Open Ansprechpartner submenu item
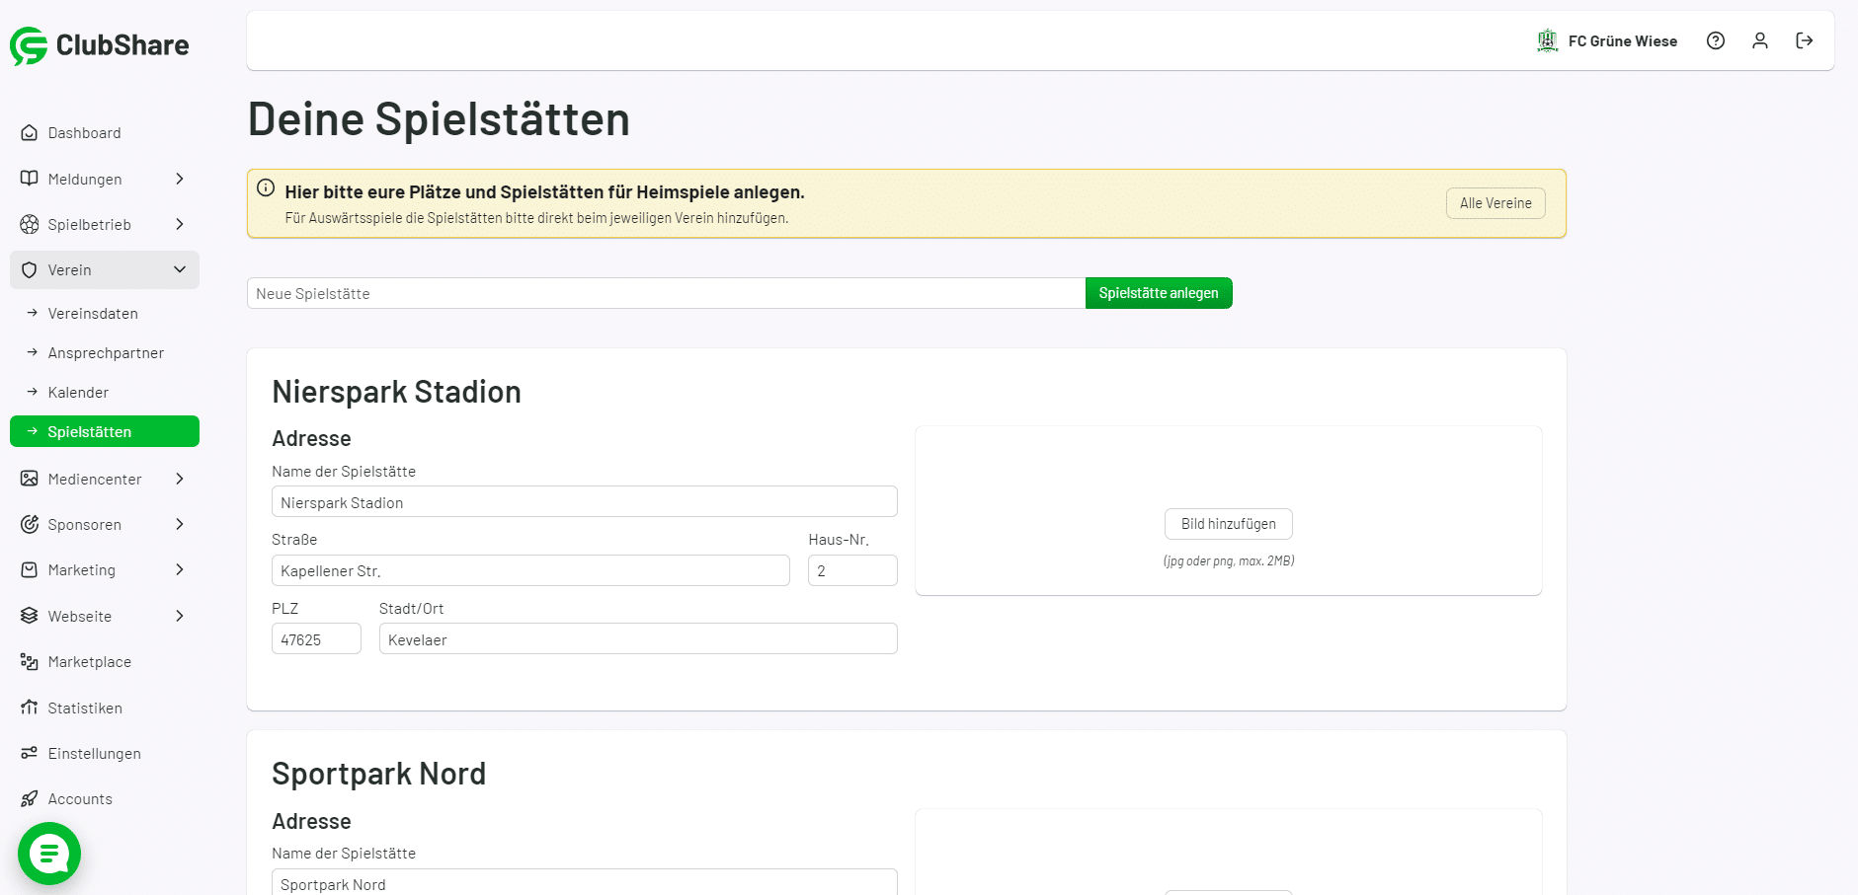This screenshot has height=895, width=1858. [105, 352]
